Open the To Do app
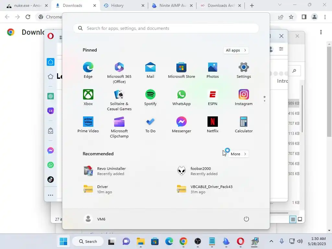This screenshot has width=332, height=249. click(x=150, y=125)
